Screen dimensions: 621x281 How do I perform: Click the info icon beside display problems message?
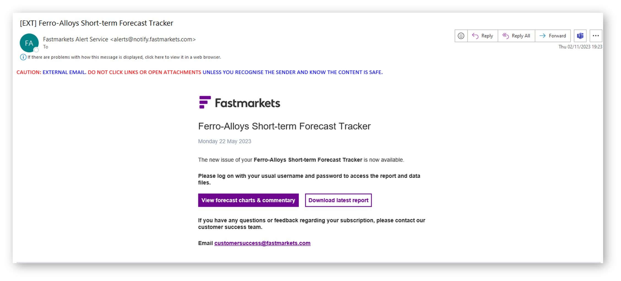click(23, 57)
